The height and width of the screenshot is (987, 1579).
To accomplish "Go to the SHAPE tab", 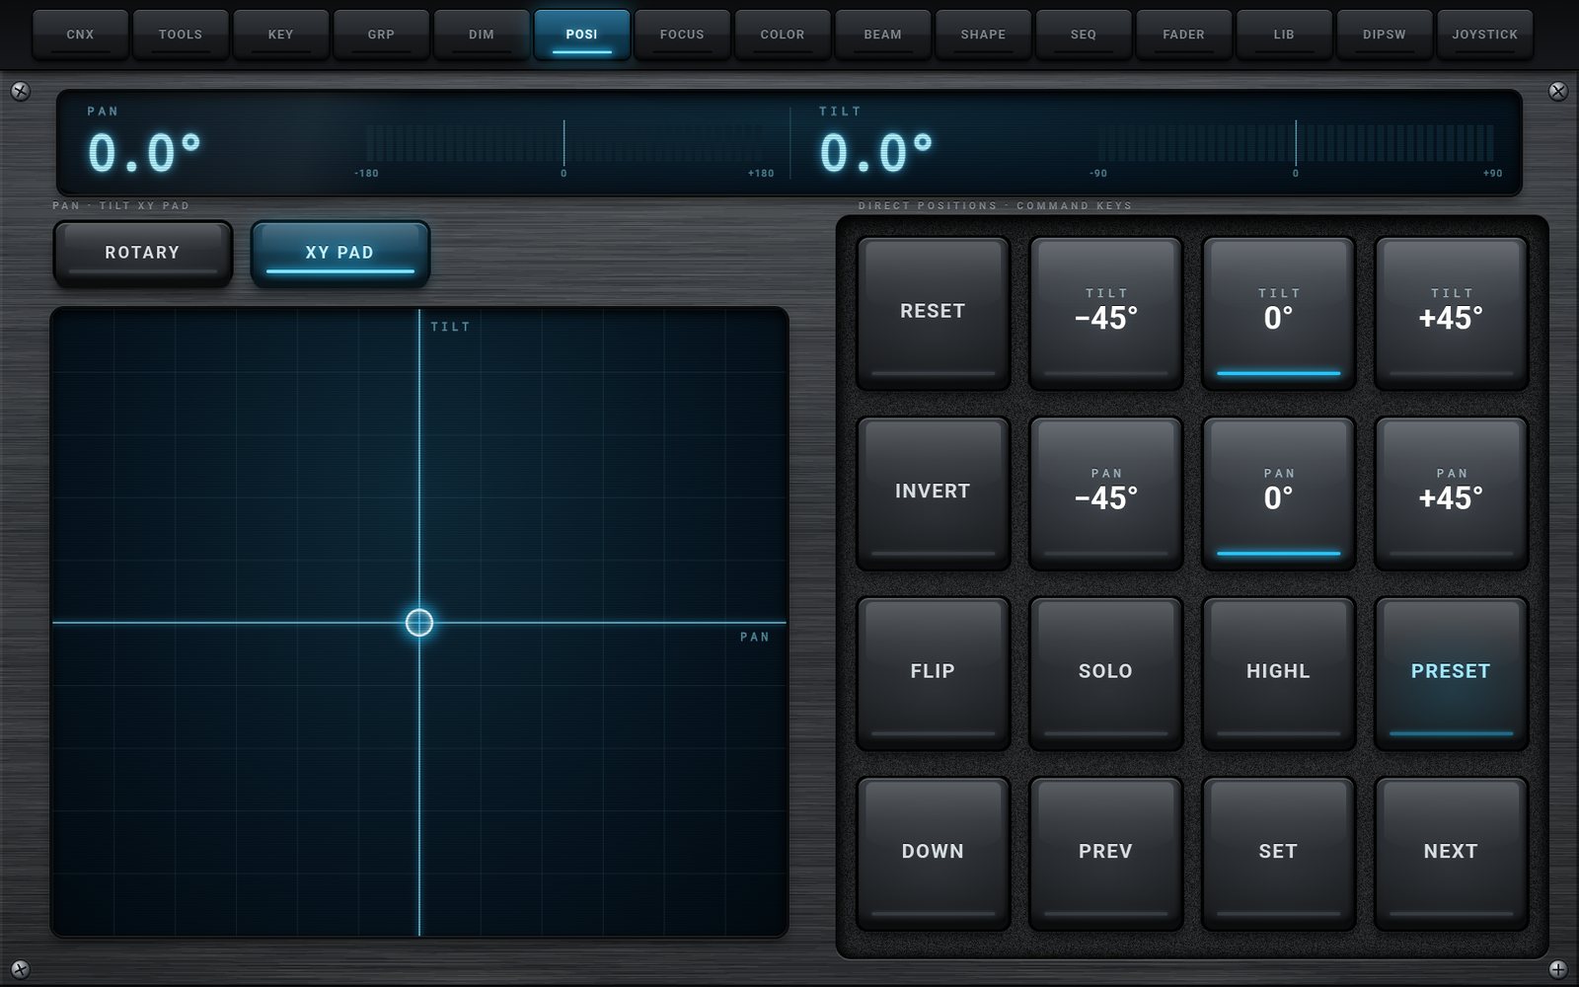I will click(984, 35).
